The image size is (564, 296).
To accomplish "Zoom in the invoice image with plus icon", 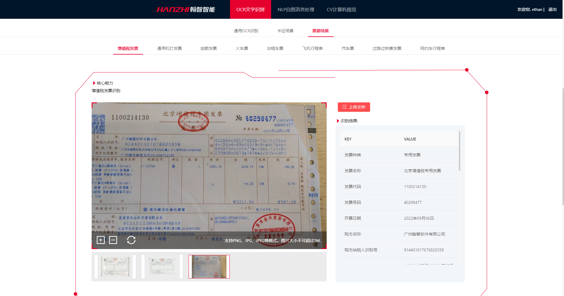I will coord(101,240).
